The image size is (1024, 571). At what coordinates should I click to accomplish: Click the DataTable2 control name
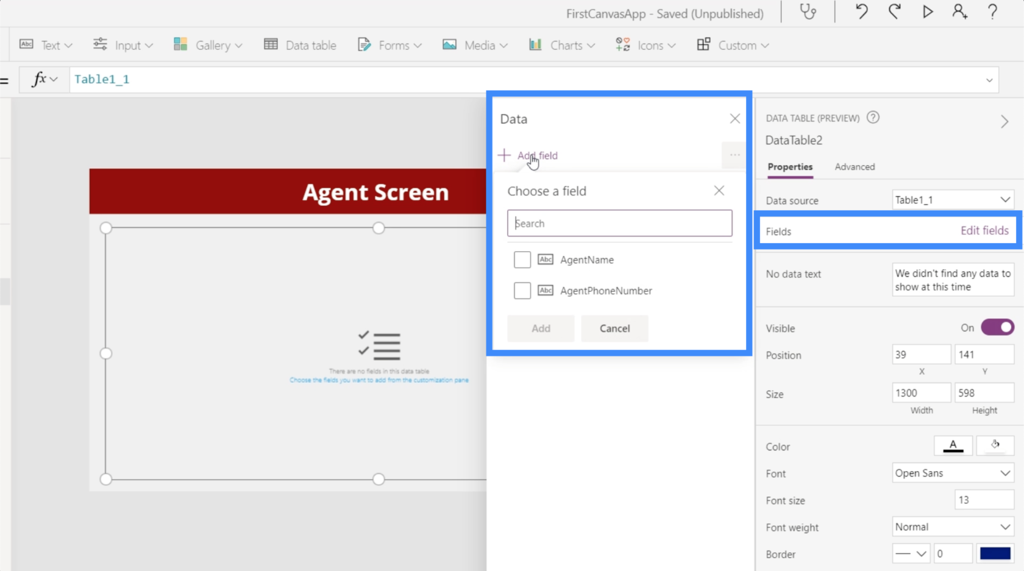pos(794,140)
